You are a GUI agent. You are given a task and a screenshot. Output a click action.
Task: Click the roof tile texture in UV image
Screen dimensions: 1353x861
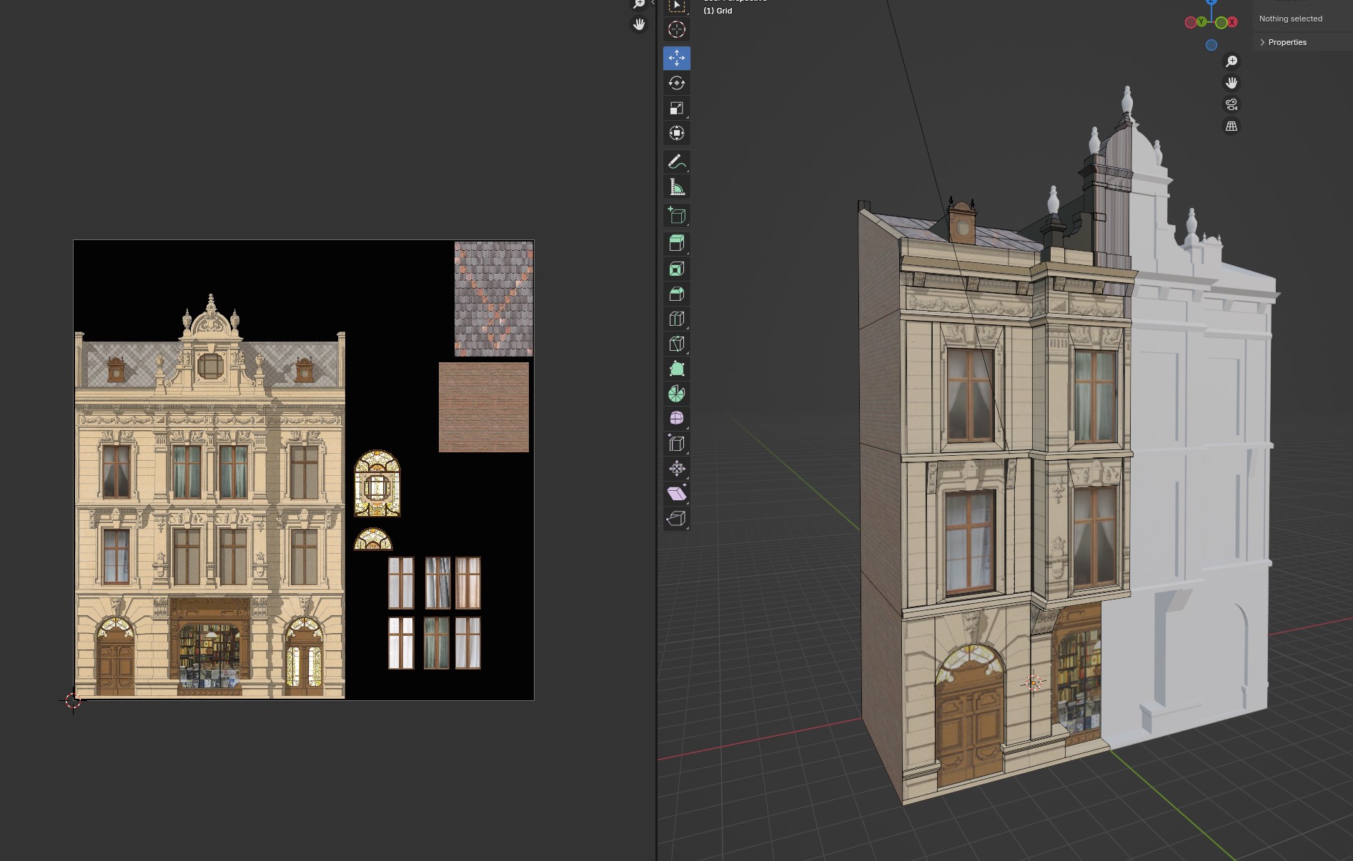493,299
